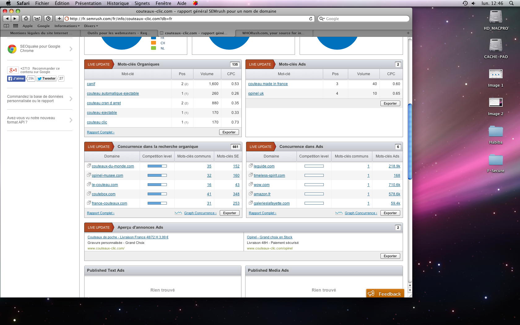Click the orange CH legend color swatch

click(x=154, y=43)
